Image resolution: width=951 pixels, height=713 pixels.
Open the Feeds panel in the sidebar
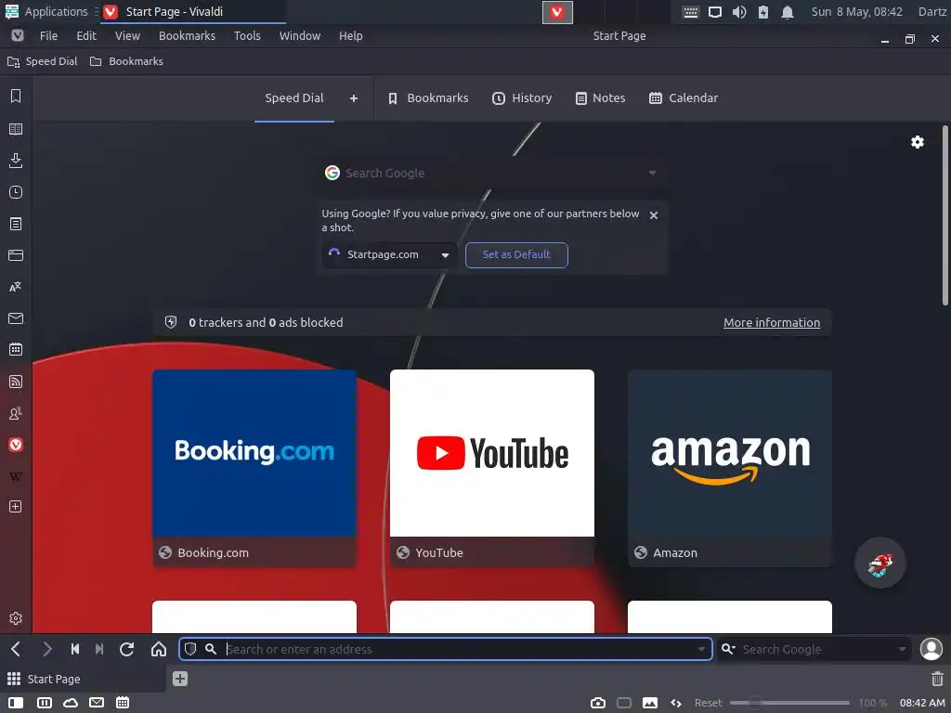click(x=16, y=382)
